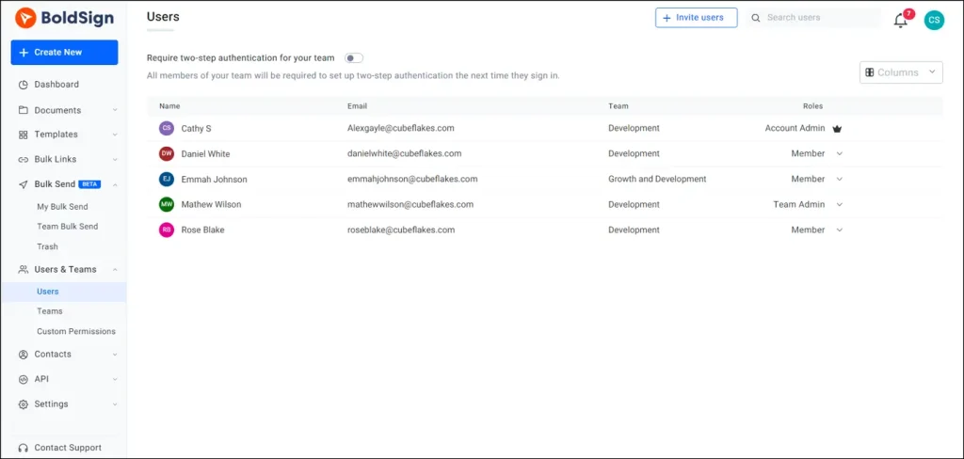The height and width of the screenshot is (459, 964).
Task: Open the notifications bell icon
Action: click(901, 21)
